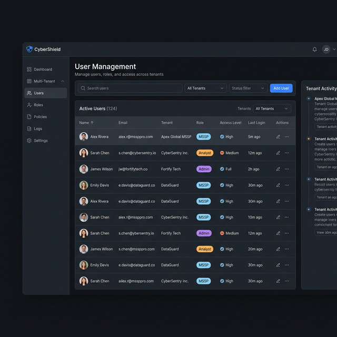The width and height of the screenshot is (337, 337).
Task: Open more actions for James Wilson at DataGuard
Action: (286, 249)
